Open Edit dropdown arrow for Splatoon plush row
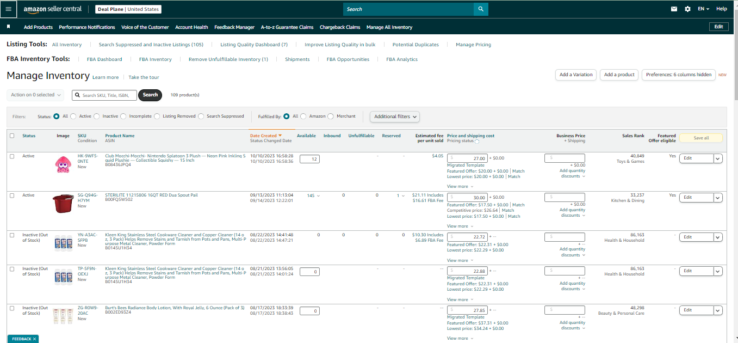738x343 pixels. click(x=718, y=158)
